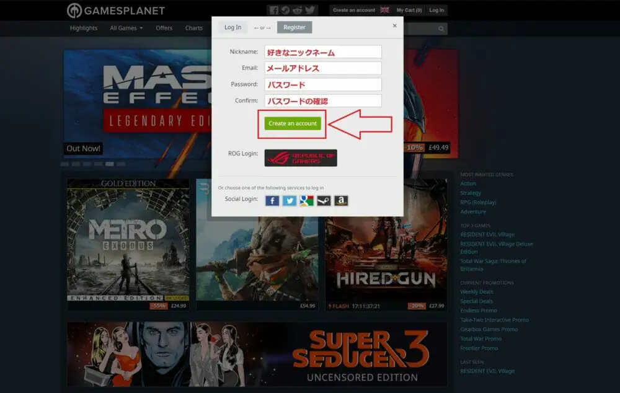Close the registration dialog with the X
The image size is (620, 393).
tap(394, 26)
